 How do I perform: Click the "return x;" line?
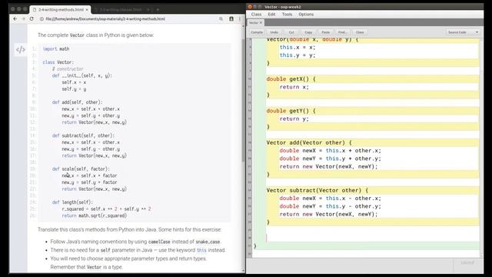pos(294,87)
